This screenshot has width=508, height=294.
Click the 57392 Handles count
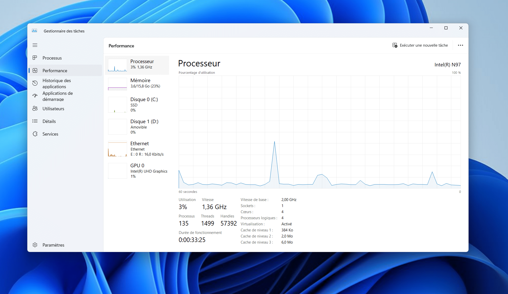tap(229, 224)
